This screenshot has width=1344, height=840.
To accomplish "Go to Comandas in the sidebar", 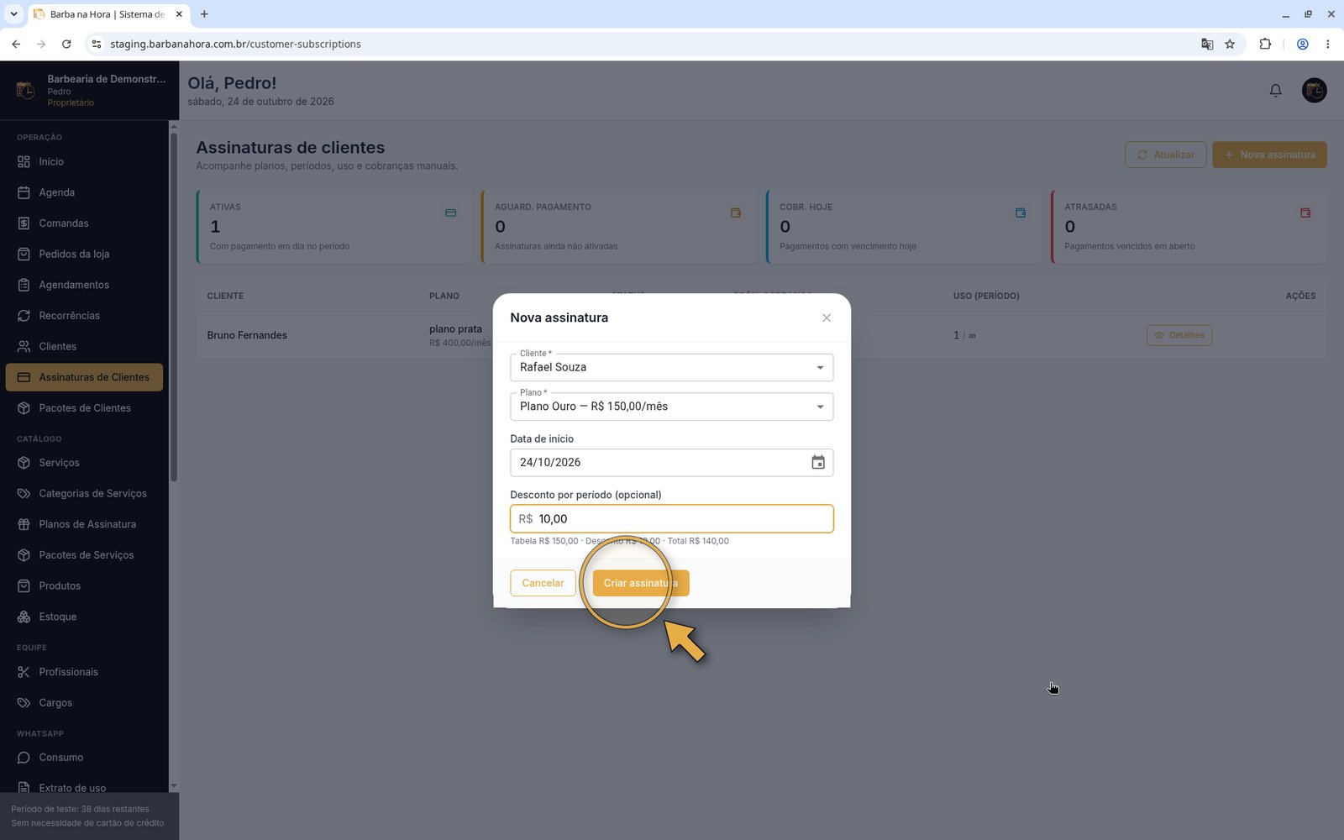I will (x=84, y=223).
